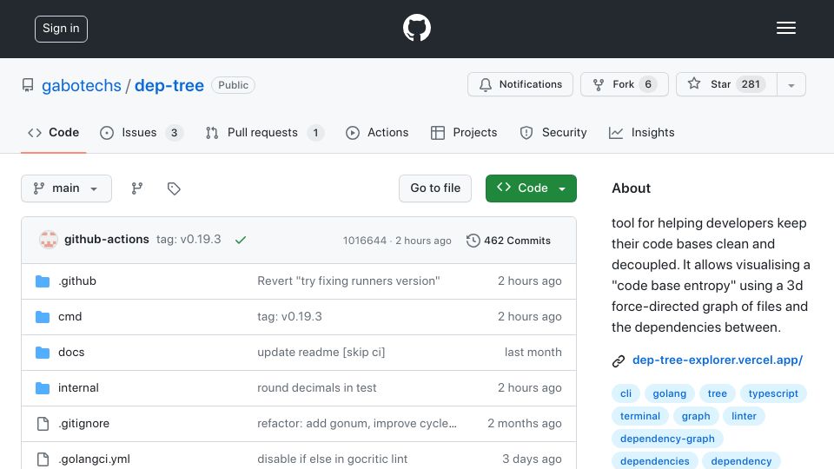The image size is (834, 469).
Task: Open the update readme [skip ci] commit
Action: pos(321,352)
